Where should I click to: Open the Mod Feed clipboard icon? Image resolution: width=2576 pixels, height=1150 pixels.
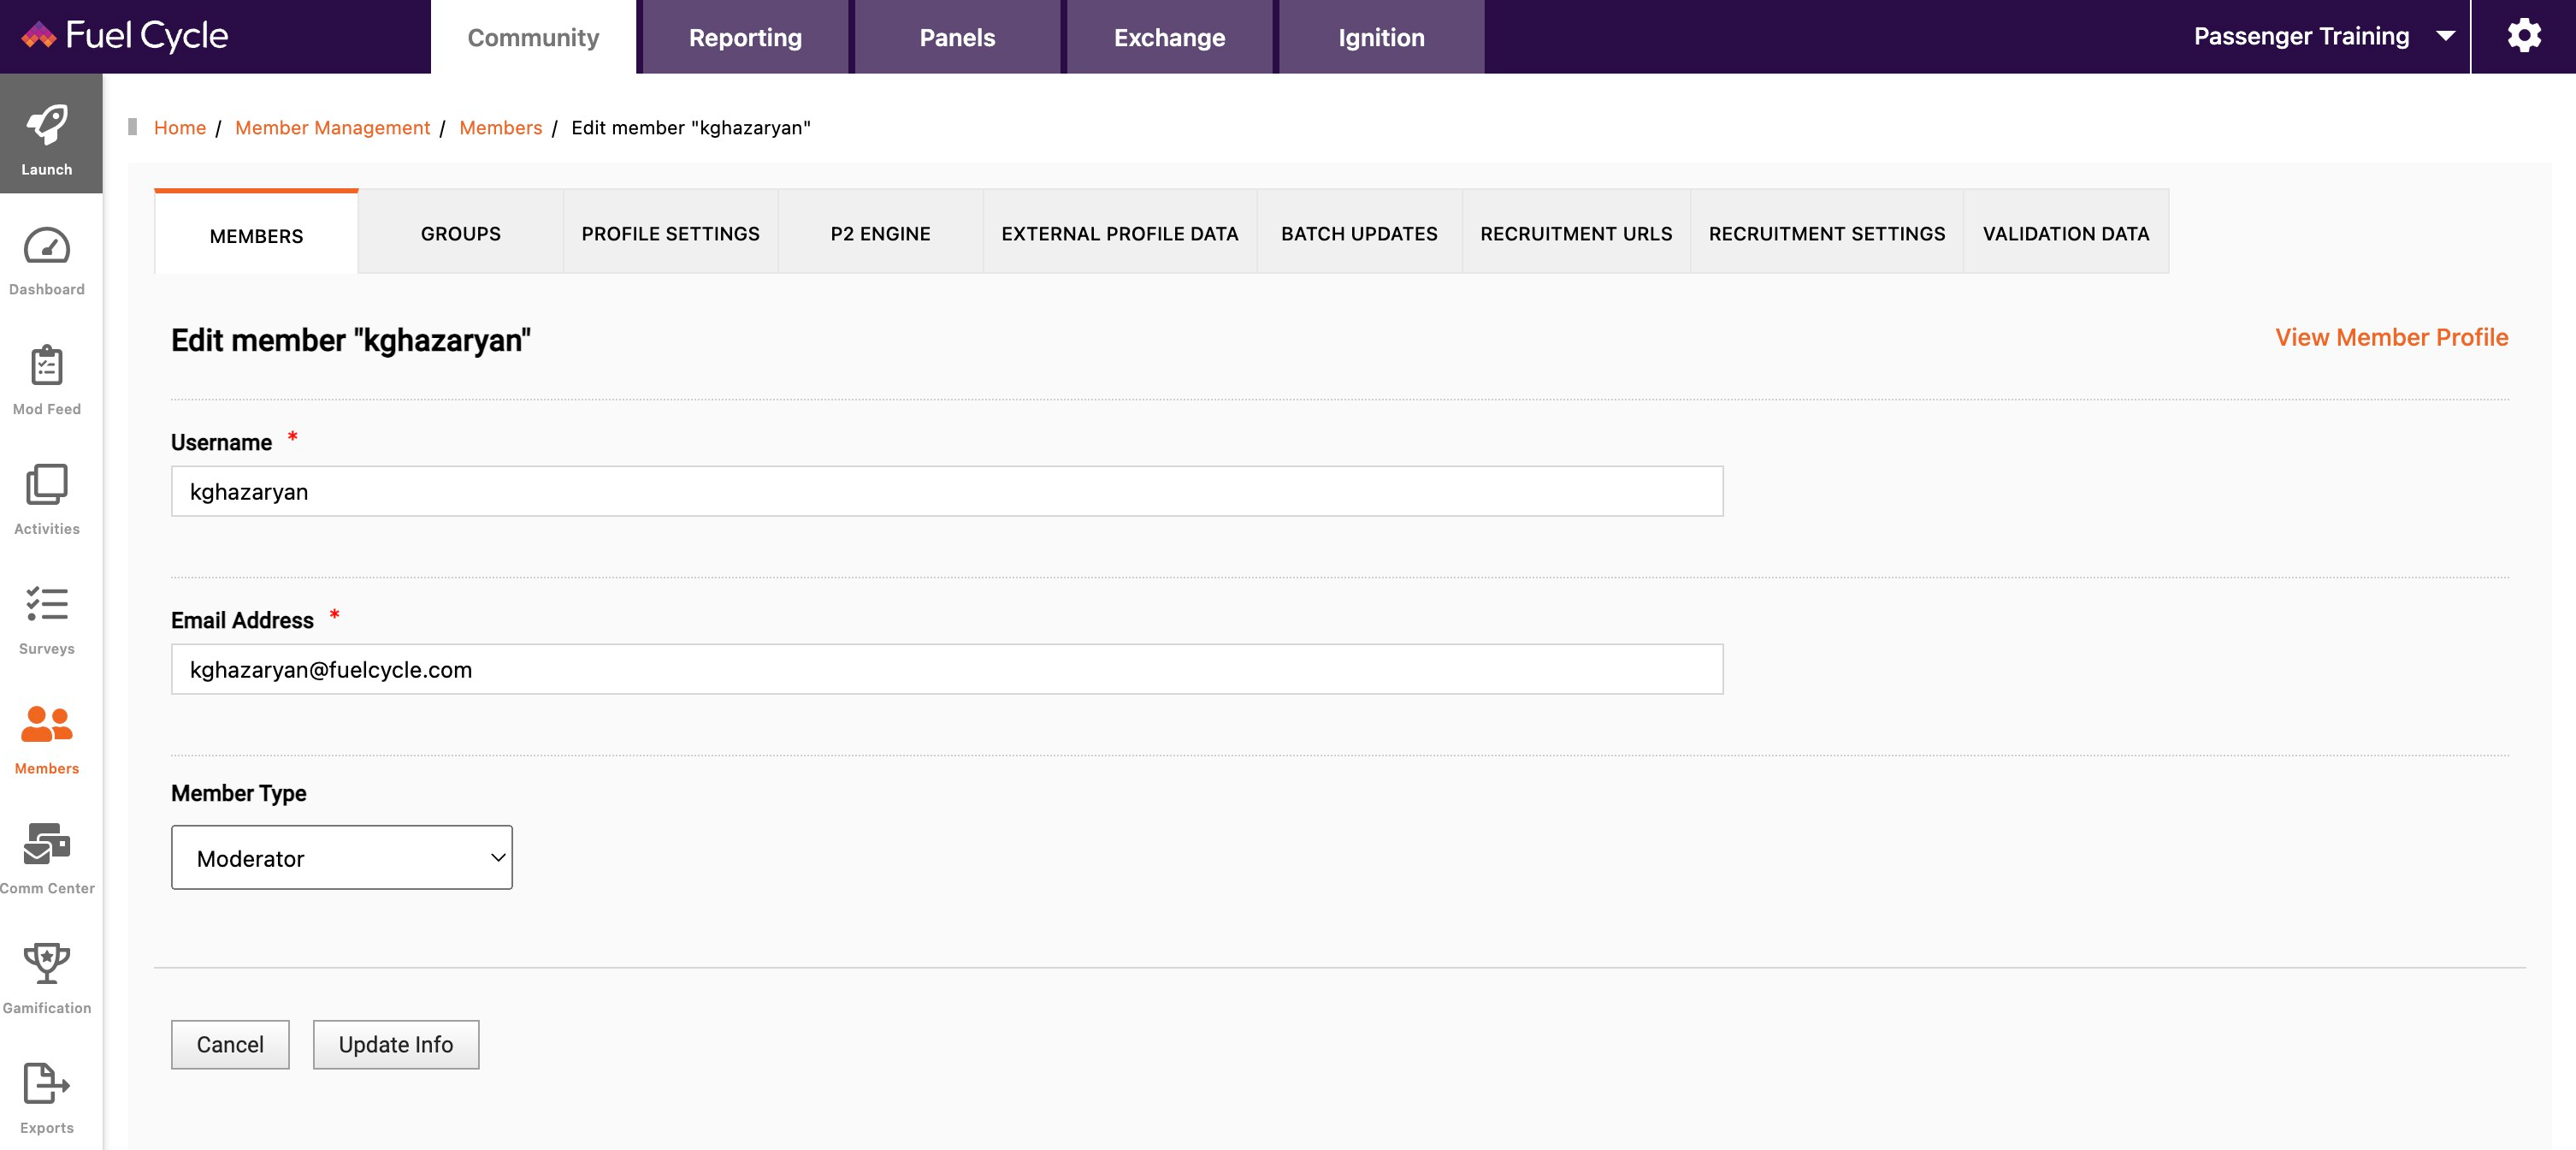(x=47, y=365)
